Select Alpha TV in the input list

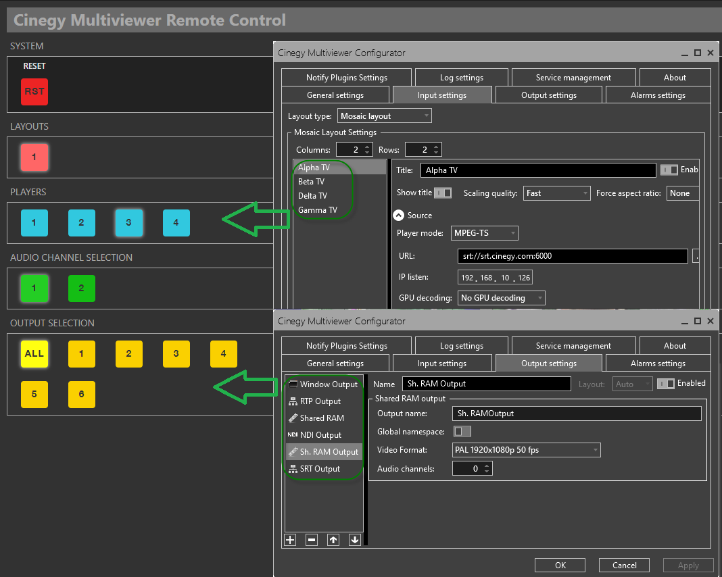point(340,168)
